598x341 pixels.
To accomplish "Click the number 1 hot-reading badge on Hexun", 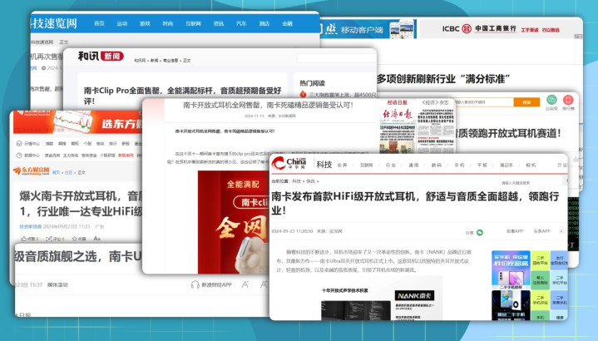I will point(304,94).
